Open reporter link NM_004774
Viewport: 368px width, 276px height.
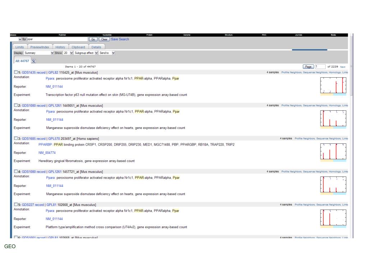click(x=47, y=153)
